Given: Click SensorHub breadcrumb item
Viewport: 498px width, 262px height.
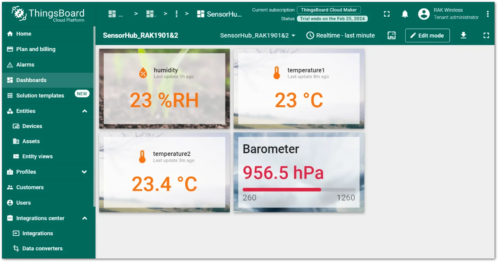Looking at the screenshot, I should pyautogui.click(x=219, y=14).
